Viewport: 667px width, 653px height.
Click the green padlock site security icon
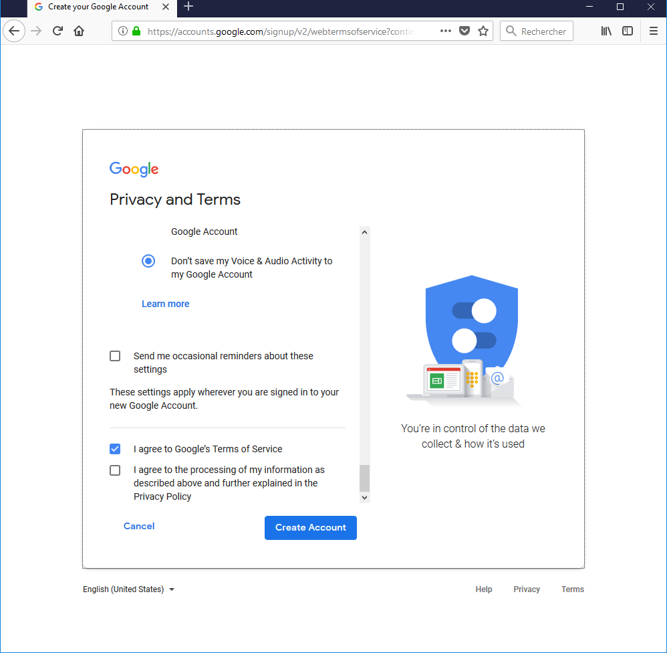tap(136, 31)
